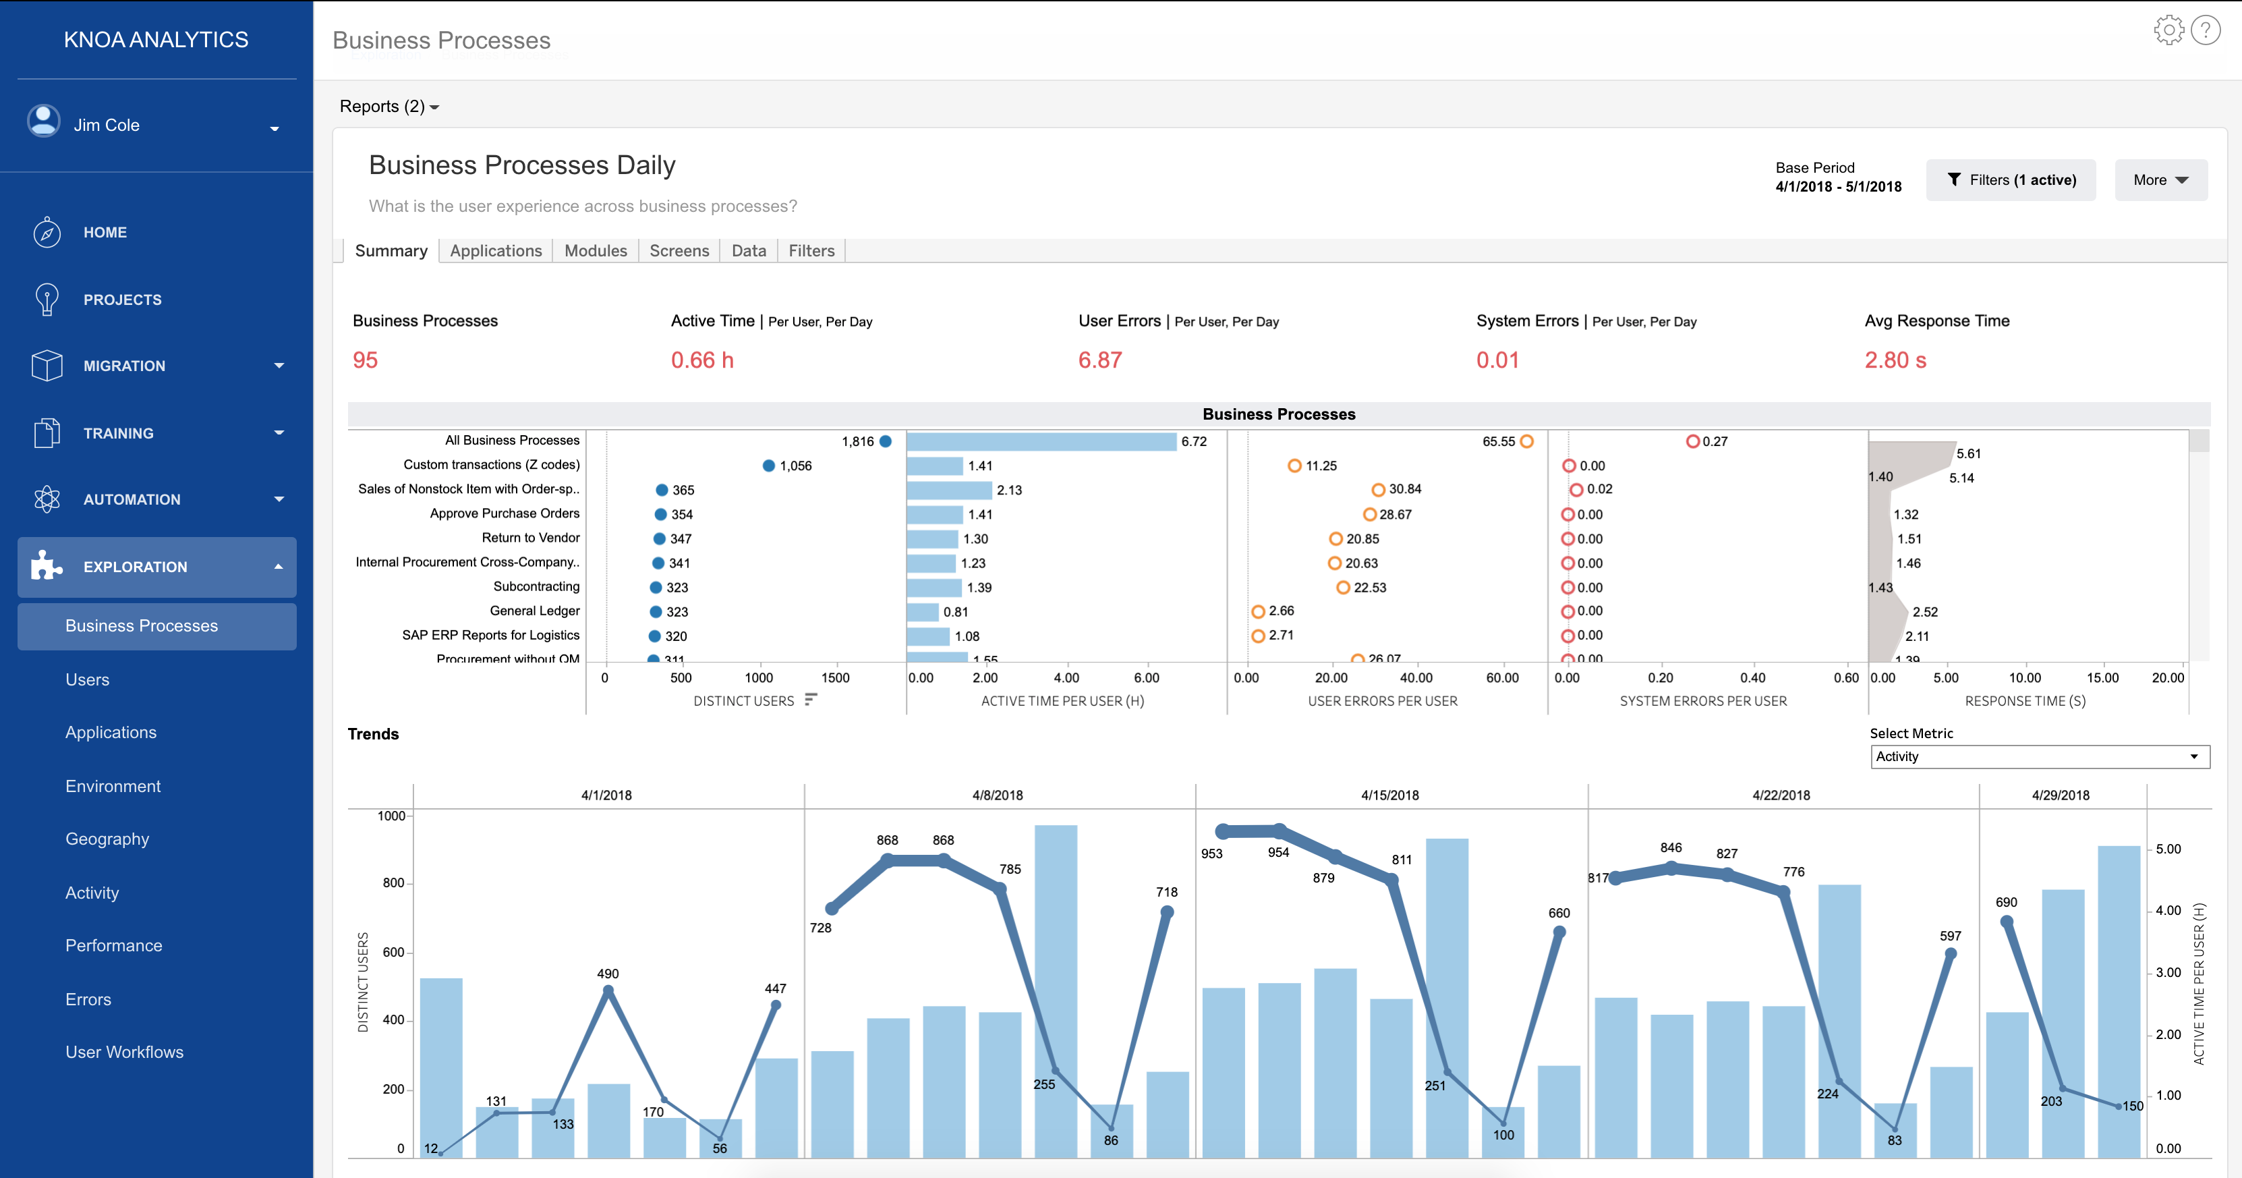This screenshot has height=1178, width=2242.
Task: Click the Projects lightbulb icon
Action: 47,299
